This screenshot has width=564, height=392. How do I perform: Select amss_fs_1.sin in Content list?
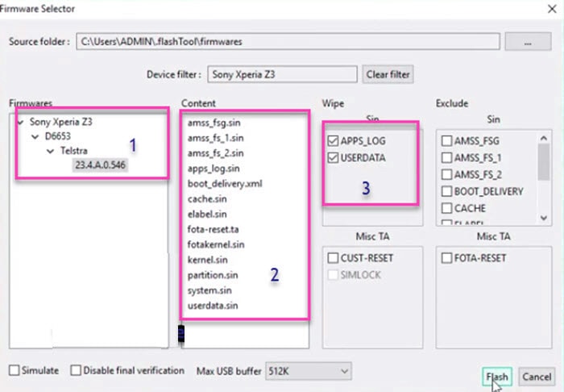tap(215, 138)
